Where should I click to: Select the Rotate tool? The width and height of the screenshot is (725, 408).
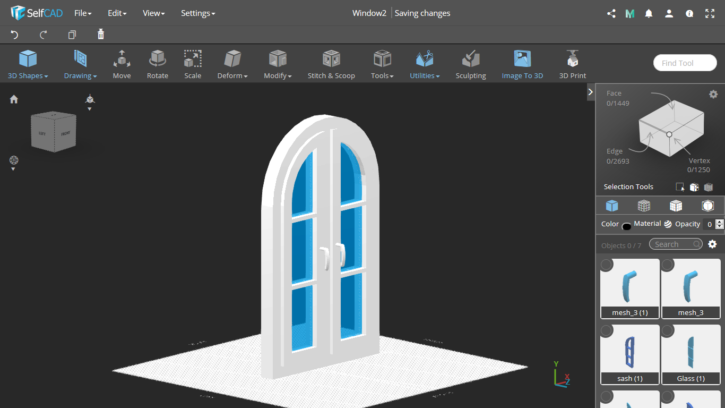pyautogui.click(x=158, y=65)
